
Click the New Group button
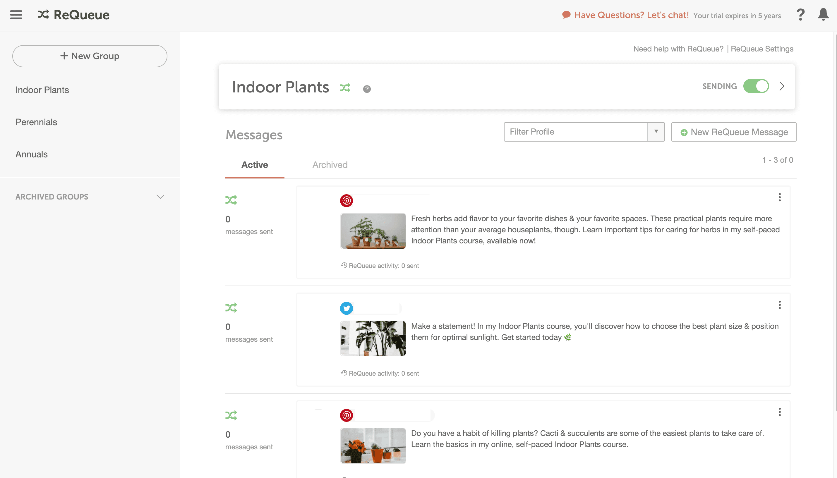[x=90, y=56]
